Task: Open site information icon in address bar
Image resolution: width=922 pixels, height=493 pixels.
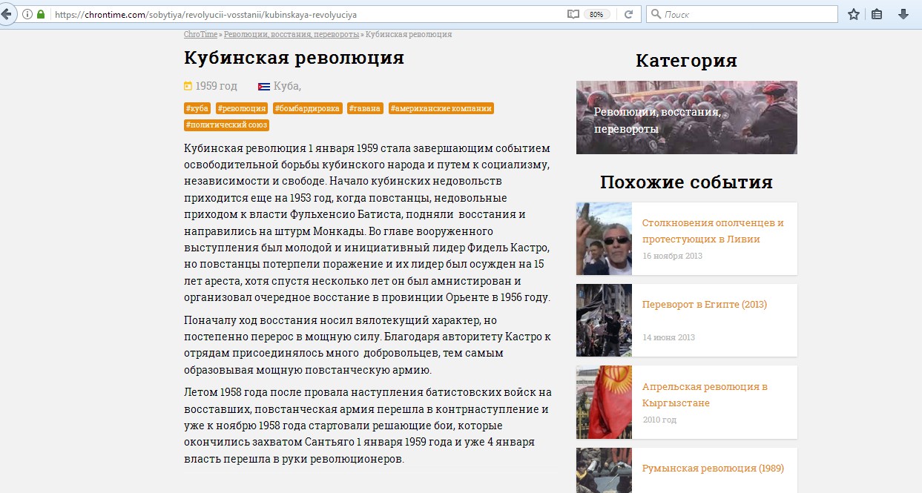Action: (x=27, y=14)
